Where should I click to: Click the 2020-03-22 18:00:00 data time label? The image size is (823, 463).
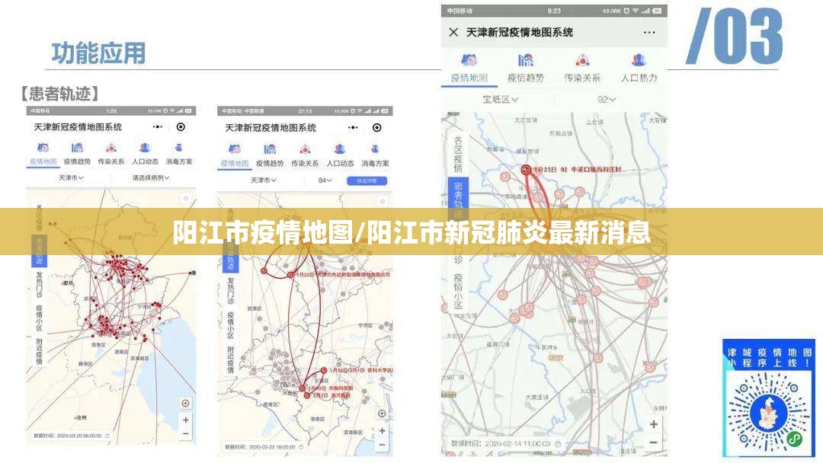pos(260,447)
